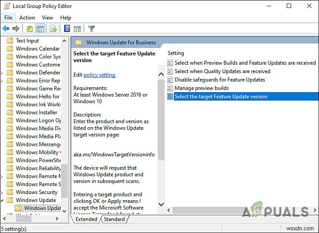This screenshot has width=319, height=233.
Task: Open the Help menu
Action: [65, 18]
